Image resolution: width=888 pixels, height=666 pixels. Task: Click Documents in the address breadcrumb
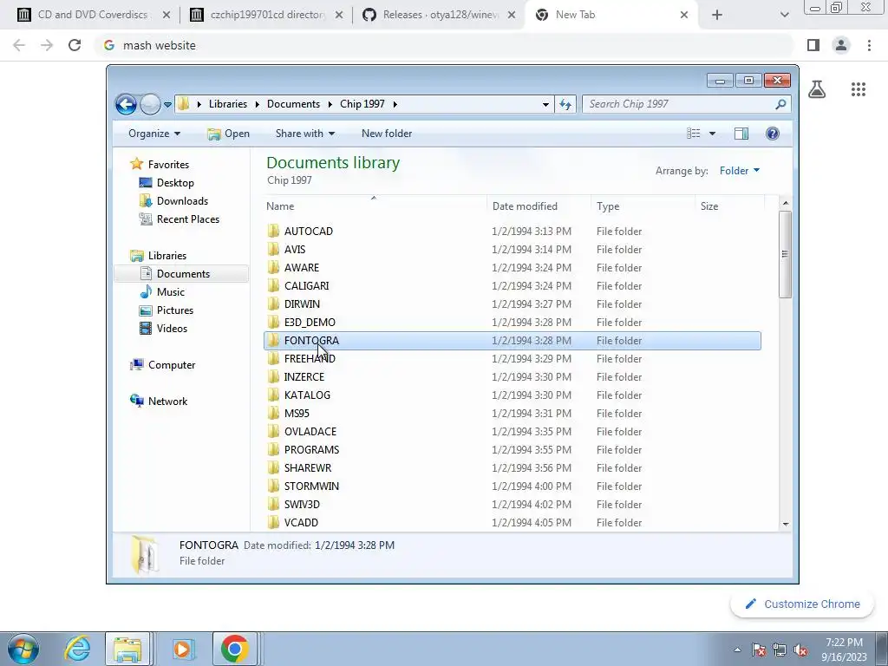click(293, 104)
